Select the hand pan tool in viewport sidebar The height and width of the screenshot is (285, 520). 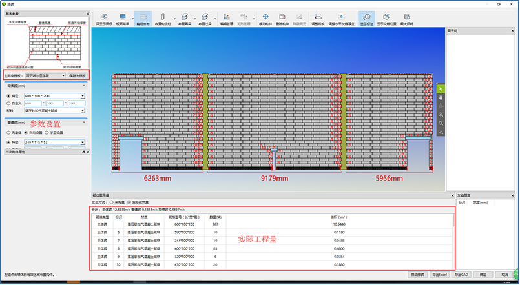pos(441,97)
